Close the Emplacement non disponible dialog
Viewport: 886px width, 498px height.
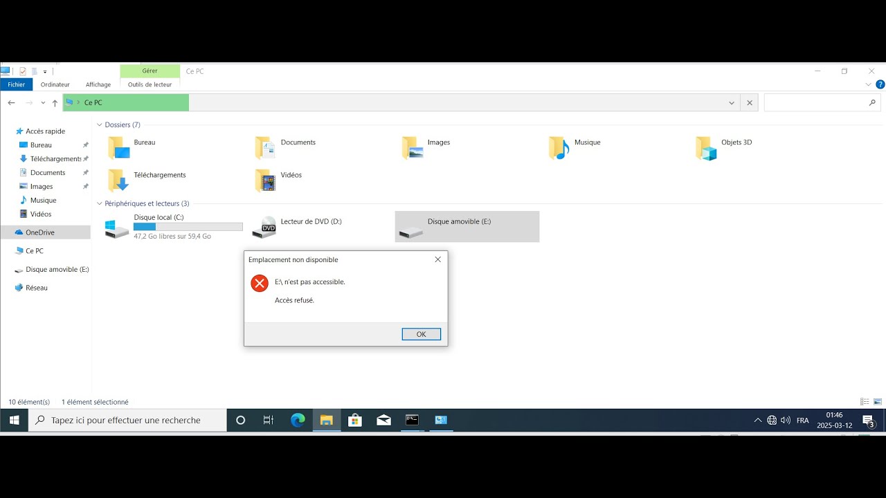(x=437, y=259)
